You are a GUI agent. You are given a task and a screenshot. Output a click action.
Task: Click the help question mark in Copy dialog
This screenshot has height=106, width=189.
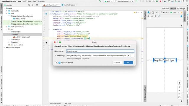pos(56,63)
